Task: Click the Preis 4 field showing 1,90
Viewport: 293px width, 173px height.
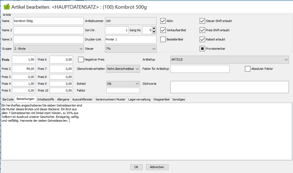Action: pos(24,84)
